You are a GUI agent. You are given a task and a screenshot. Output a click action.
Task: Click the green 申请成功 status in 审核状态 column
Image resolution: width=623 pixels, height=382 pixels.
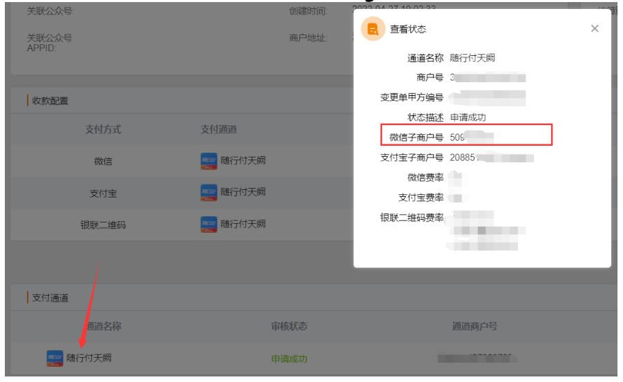(289, 359)
